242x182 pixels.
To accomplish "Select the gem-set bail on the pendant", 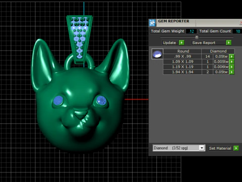I will (x=79, y=39).
